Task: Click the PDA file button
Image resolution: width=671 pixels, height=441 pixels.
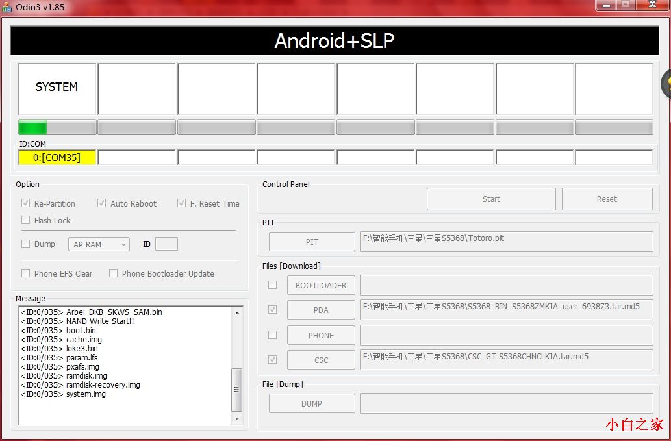Action: click(x=321, y=310)
